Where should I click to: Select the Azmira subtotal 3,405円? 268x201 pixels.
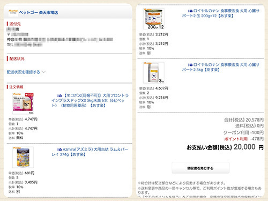click(x=31, y=182)
